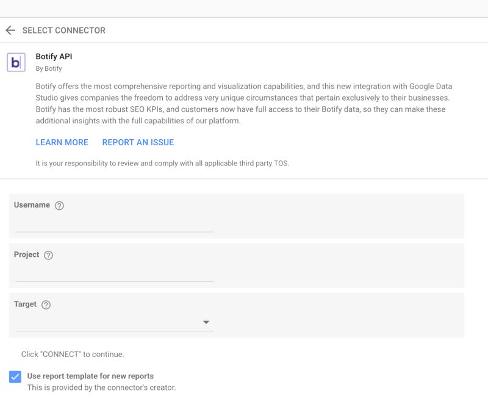Image resolution: width=488 pixels, height=415 pixels.
Task: Click the Project input line
Action: click(x=113, y=278)
